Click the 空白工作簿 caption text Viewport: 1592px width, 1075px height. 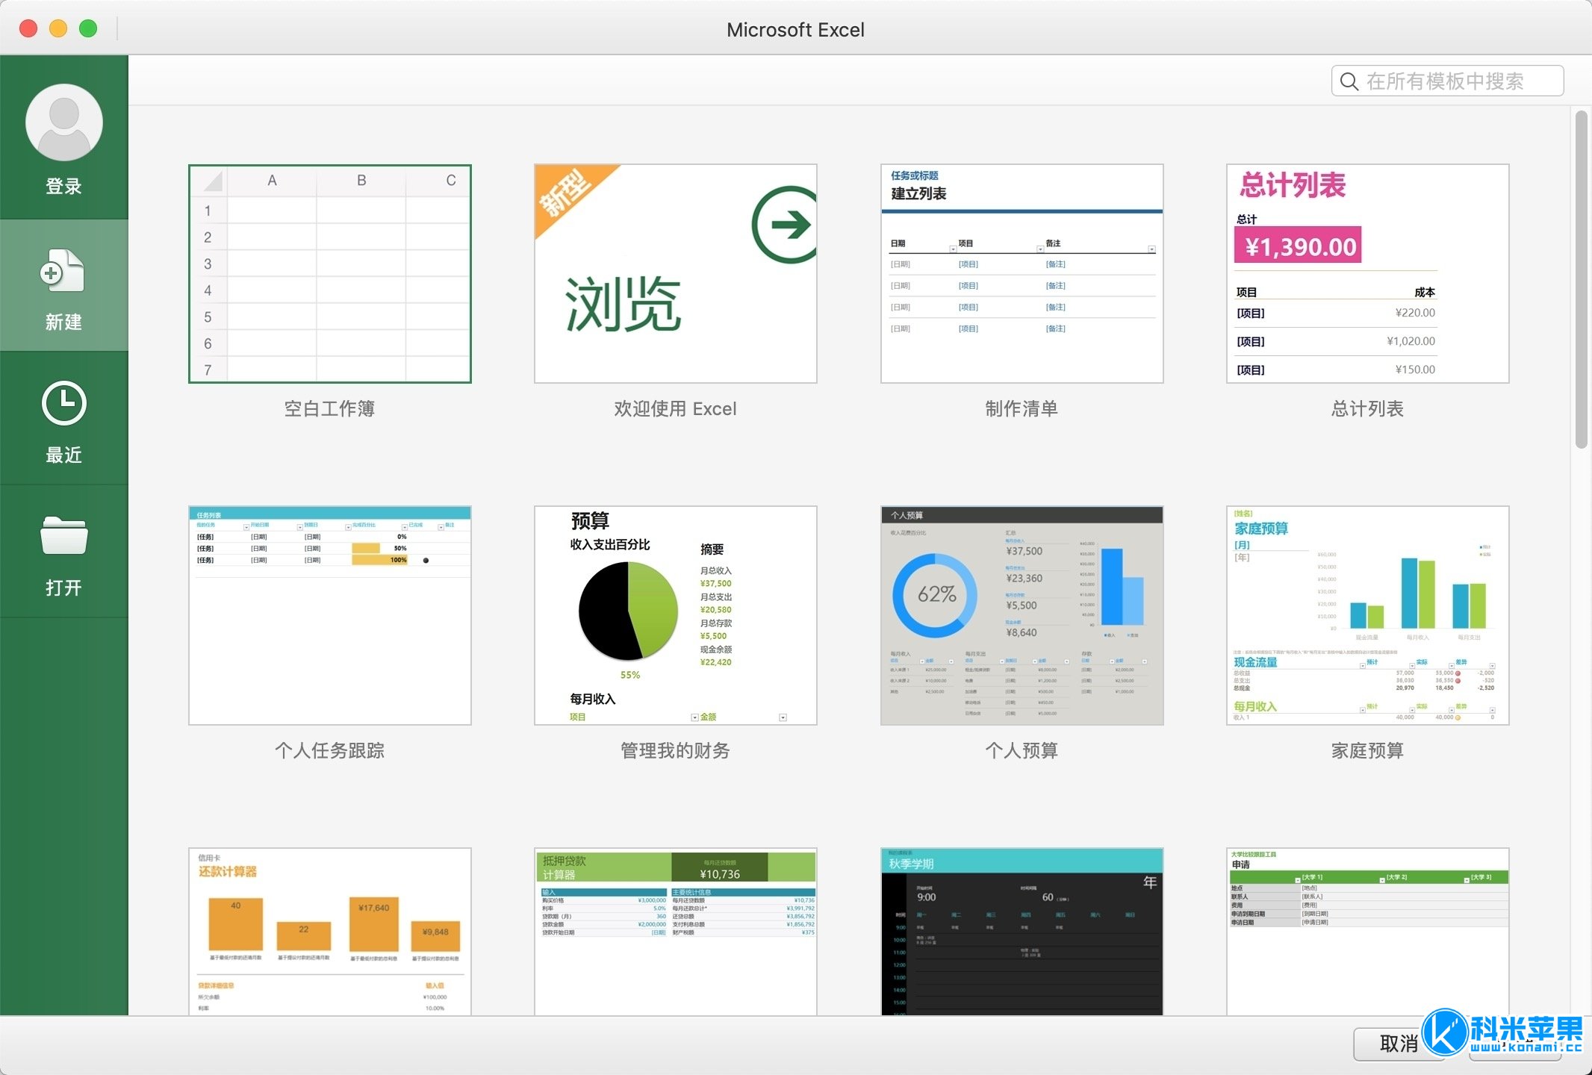[x=330, y=408]
